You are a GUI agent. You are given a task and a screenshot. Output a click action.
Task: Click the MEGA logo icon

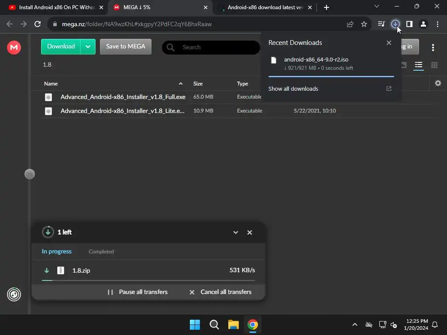(x=14, y=47)
